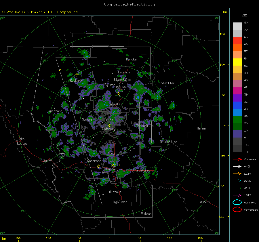Click the Sundre town label
259x242 pixels.
click(x=87, y=119)
